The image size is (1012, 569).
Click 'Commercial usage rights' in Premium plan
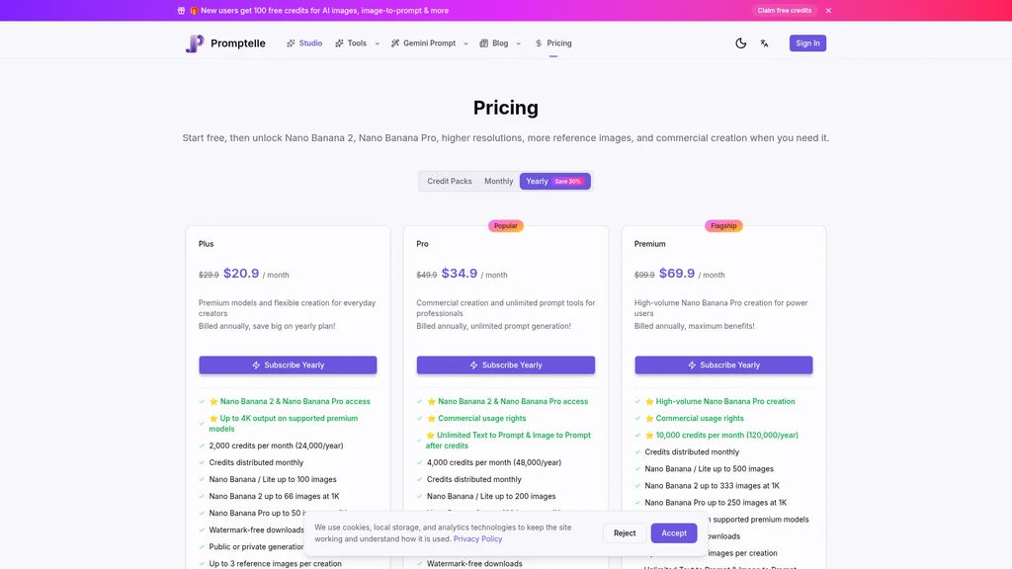700,418
